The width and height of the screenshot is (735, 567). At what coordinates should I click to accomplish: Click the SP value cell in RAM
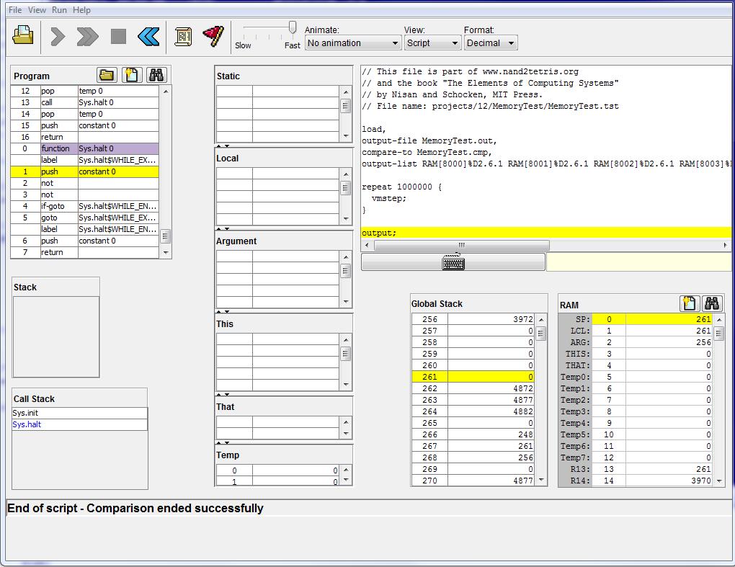point(668,319)
